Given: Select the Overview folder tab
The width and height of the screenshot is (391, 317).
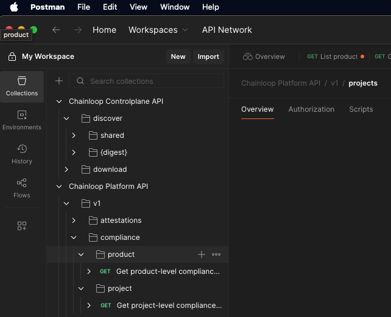Looking at the screenshot, I should click(x=258, y=109).
